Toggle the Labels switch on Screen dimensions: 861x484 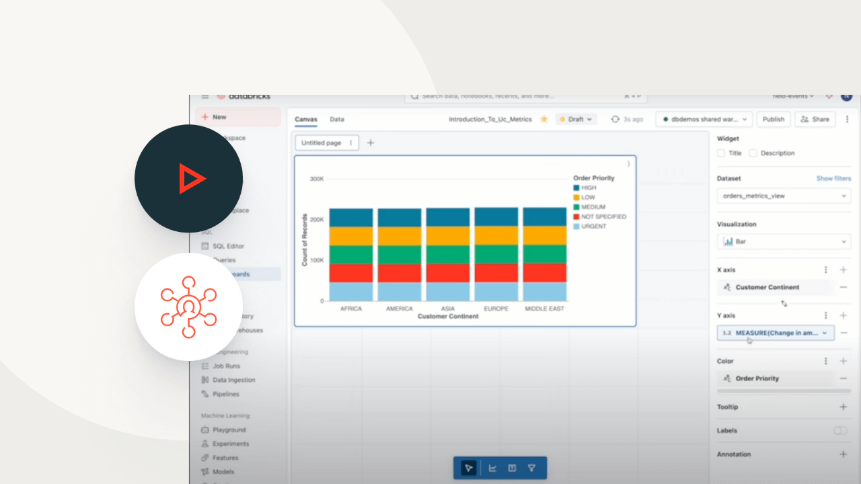click(x=839, y=430)
